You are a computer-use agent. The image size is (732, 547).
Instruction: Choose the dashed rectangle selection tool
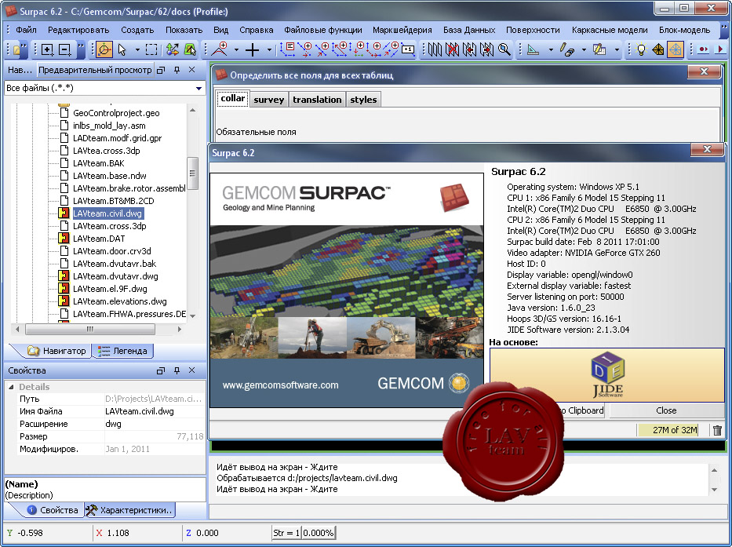click(x=151, y=49)
